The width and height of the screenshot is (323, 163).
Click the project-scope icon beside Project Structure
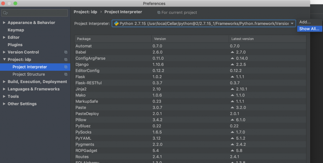[66, 74]
